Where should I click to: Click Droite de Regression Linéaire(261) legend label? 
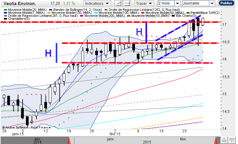[43, 16]
